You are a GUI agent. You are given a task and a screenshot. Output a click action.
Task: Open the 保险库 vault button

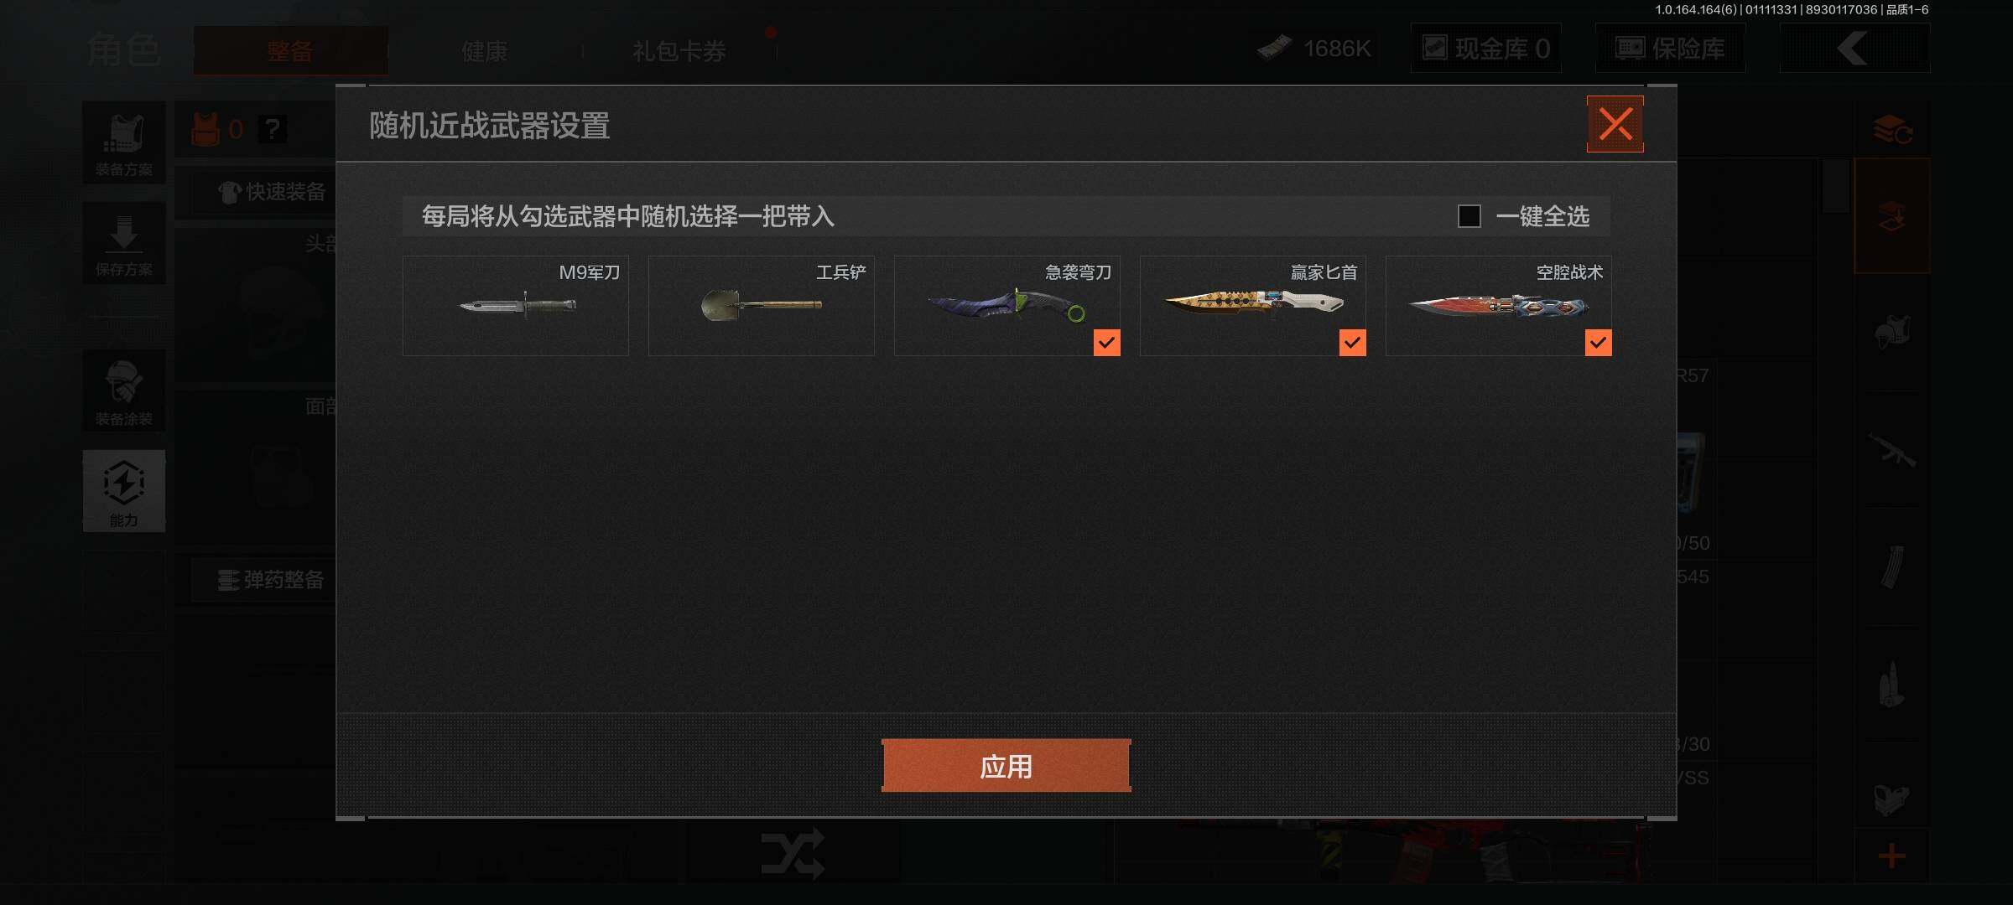click(x=1670, y=49)
